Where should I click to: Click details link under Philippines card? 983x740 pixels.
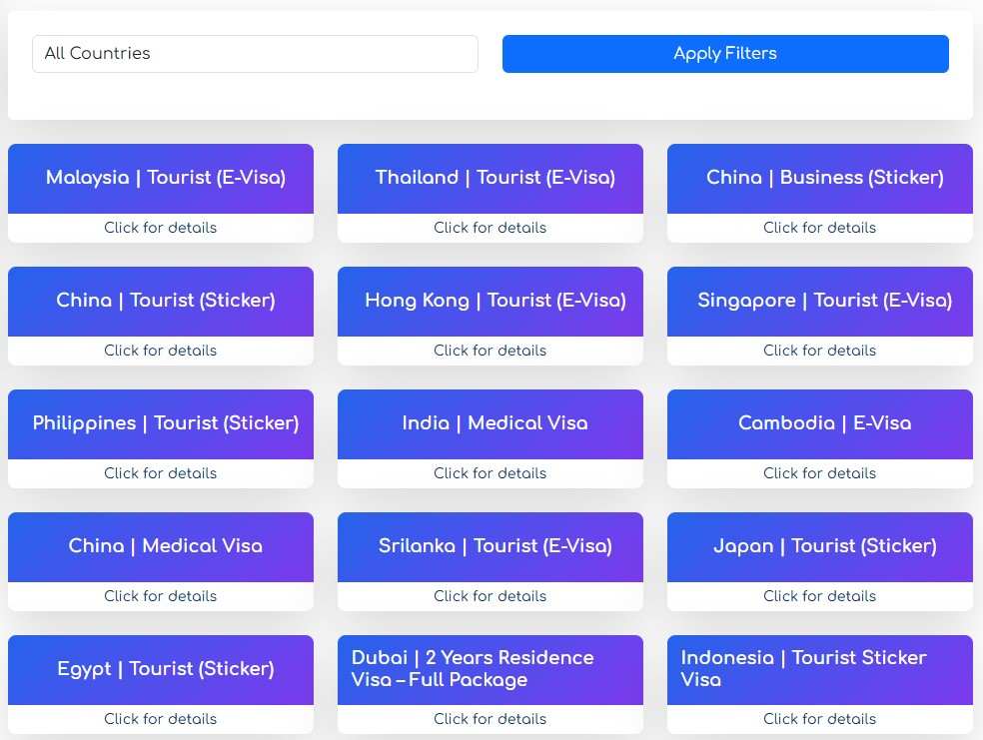(161, 473)
